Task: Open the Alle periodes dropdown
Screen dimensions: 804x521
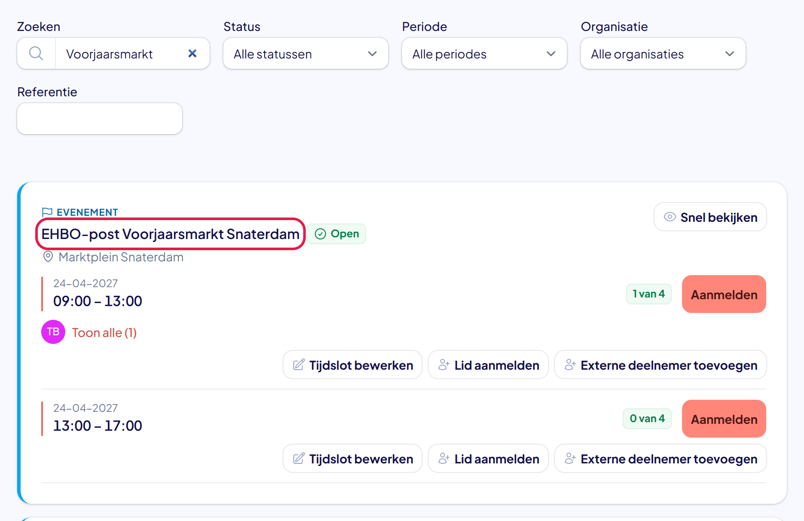Action: pos(484,53)
